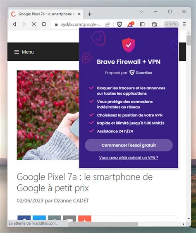The width and height of the screenshot is (196, 233).
Task: Toggle the sidebar panel icon
Action: (142, 24)
